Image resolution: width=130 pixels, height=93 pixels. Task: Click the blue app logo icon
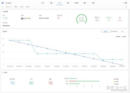click(x=3, y=3)
